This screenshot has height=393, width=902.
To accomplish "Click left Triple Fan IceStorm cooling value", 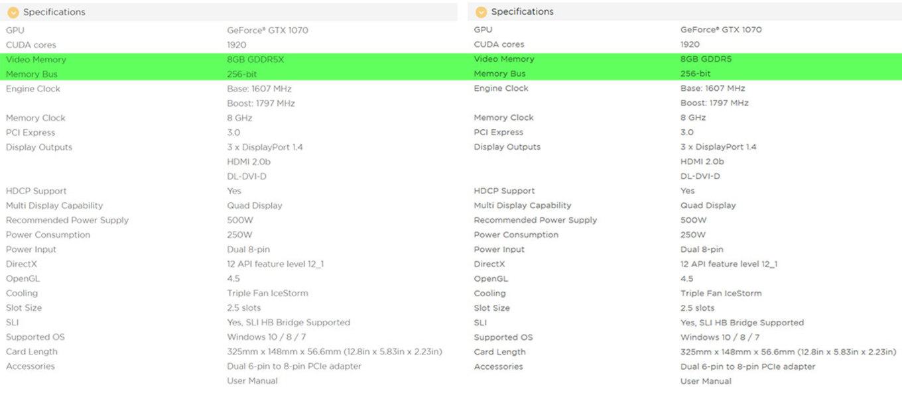I will point(267,293).
